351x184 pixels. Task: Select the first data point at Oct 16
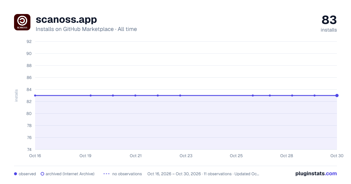point(35,96)
